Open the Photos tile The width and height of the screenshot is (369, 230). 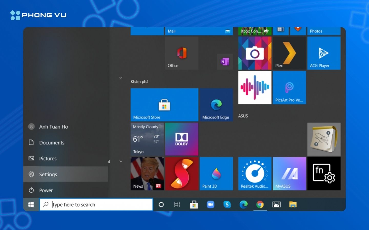324,31
